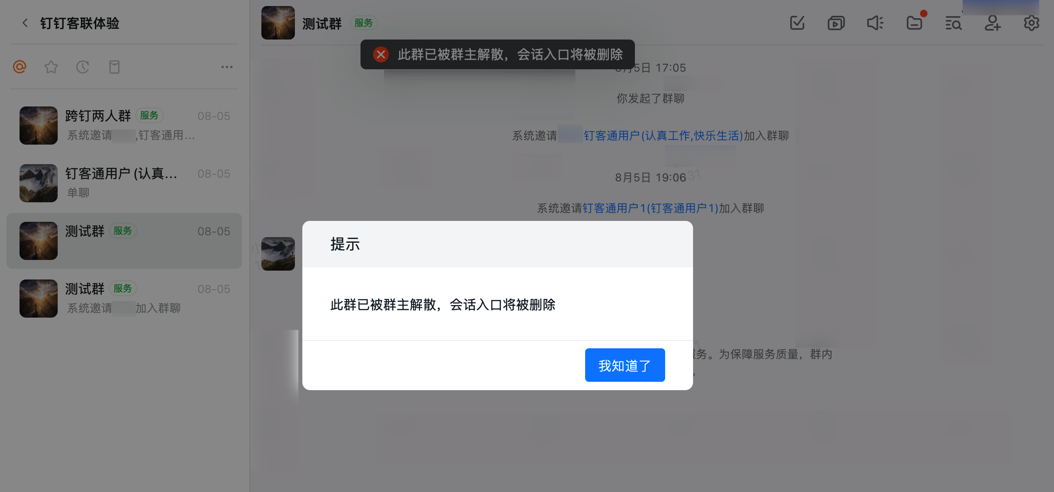Open the 测试群 with 系统邀请 preview
The image size is (1054, 492).
click(x=124, y=299)
